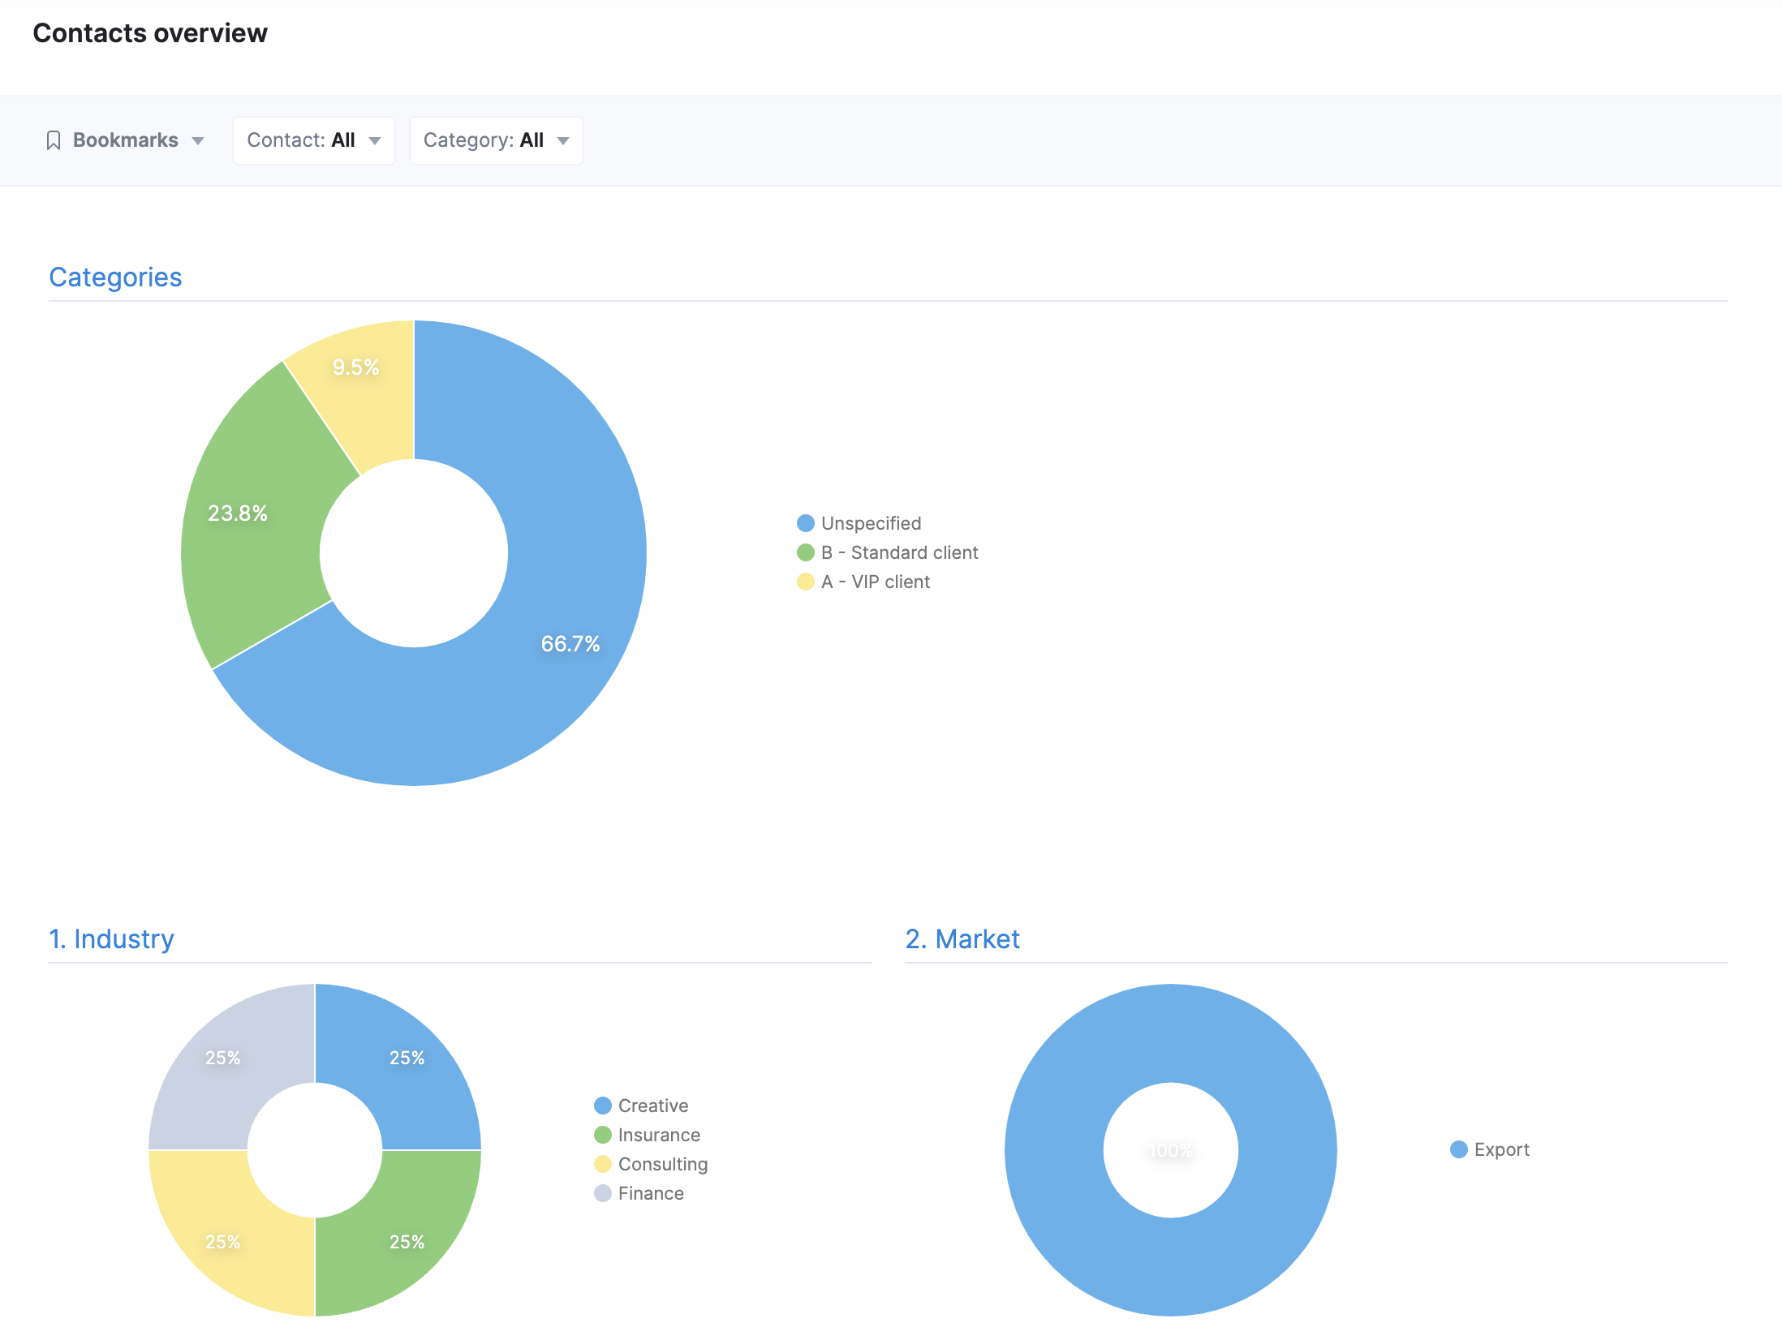Select the gray Finance slice in Industry chart

click(x=222, y=1058)
